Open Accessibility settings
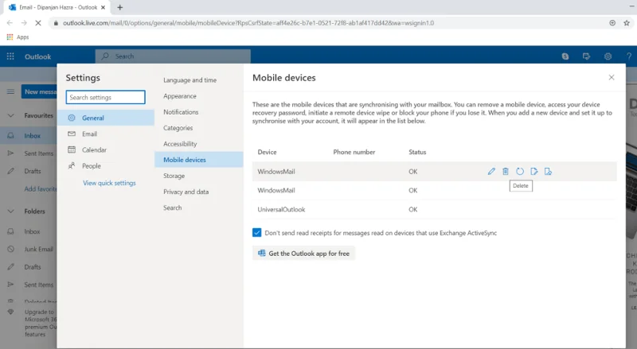637x349 pixels. pyautogui.click(x=180, y=144)
